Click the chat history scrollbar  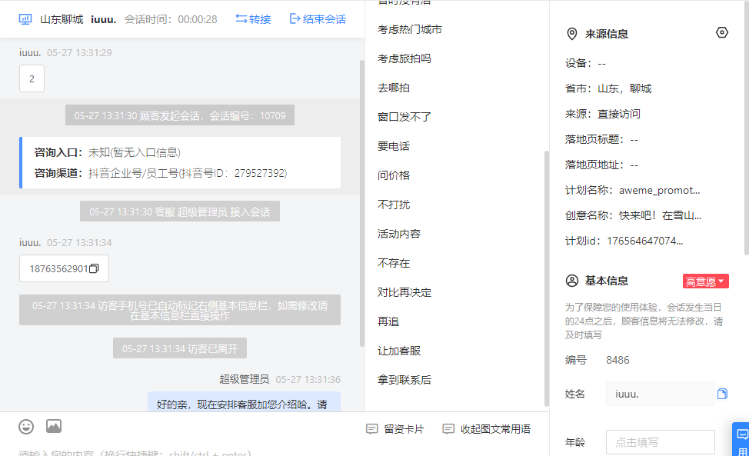362,204
